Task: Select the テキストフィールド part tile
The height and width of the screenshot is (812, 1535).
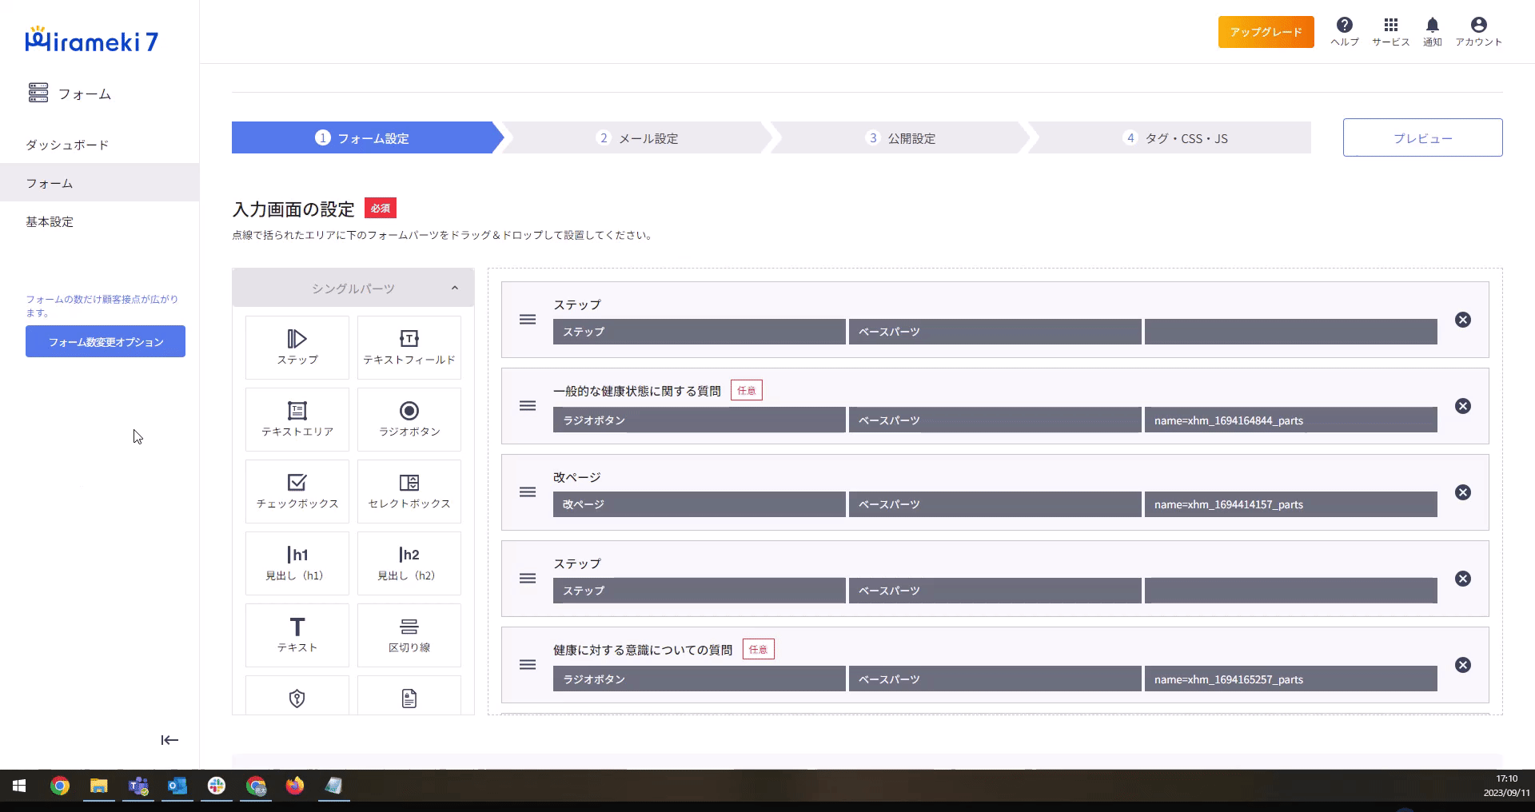Action: click(409, 348)
